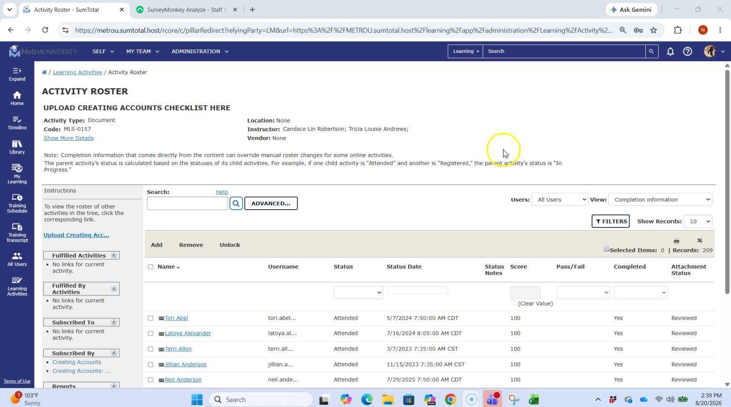Click the Status Date filter field

[417, 291]
